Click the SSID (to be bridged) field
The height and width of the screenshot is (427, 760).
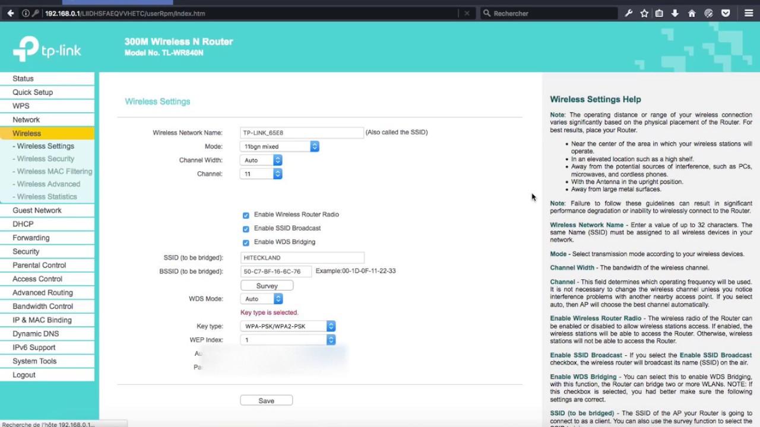pyautogui.click(x=302, y=258)
